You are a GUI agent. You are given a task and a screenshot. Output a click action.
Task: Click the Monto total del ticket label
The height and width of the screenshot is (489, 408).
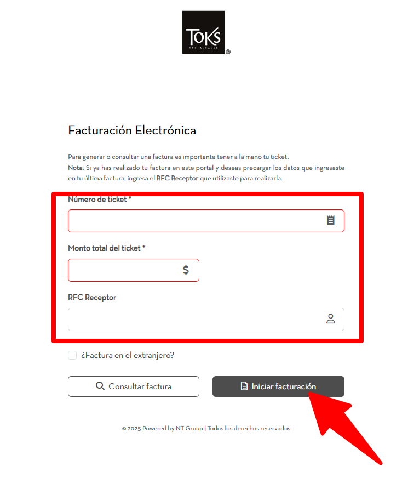(106, 248)
